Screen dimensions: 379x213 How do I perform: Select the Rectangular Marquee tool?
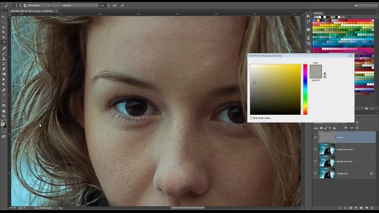[x=4, y=22]
